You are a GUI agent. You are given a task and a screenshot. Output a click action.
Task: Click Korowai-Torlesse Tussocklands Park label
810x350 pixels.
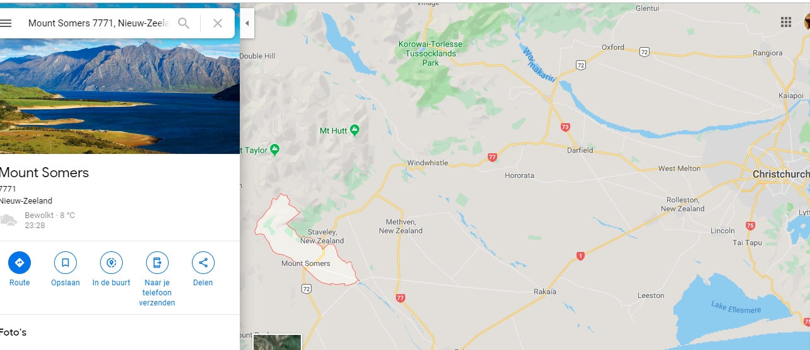click(x=430, y=53)
